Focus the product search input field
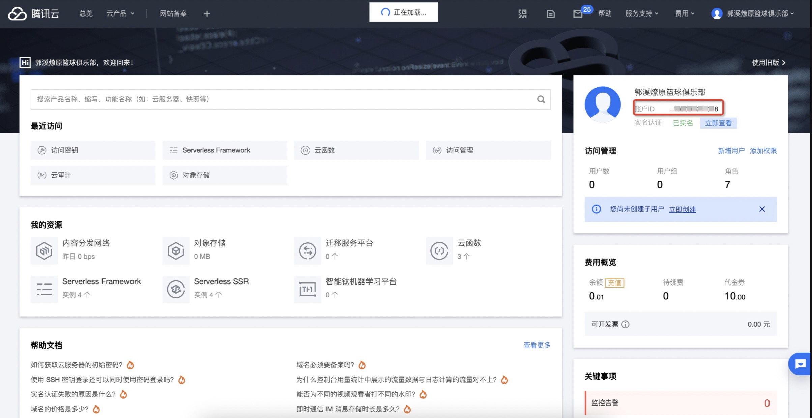This screenshot has height=418, width=812. pos(283,99)
